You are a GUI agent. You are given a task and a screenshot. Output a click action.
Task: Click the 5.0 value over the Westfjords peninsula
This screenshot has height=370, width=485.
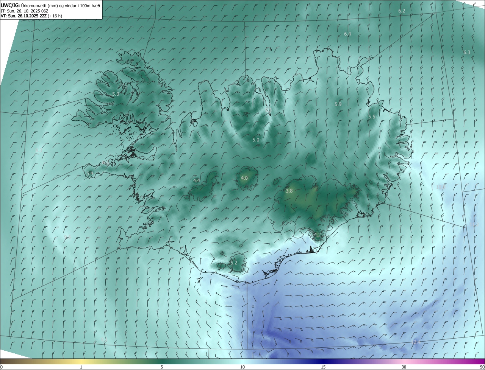[116, 94]
